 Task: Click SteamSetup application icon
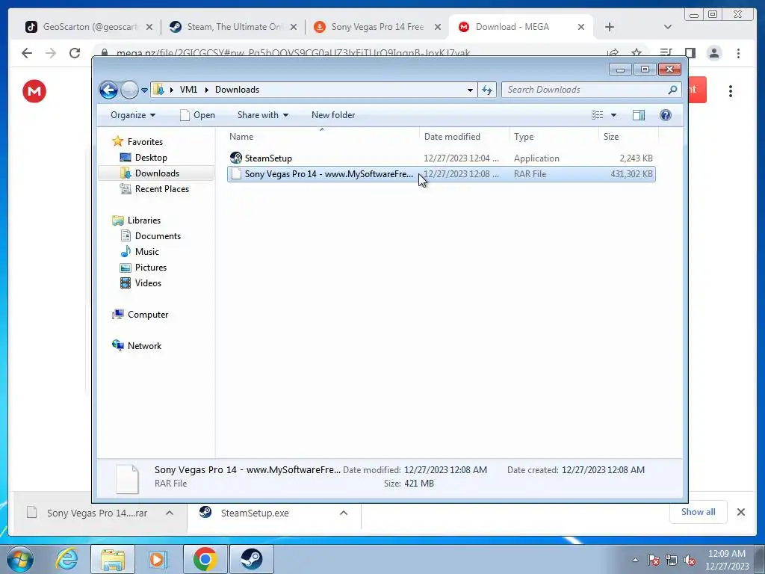coord(235,158)
